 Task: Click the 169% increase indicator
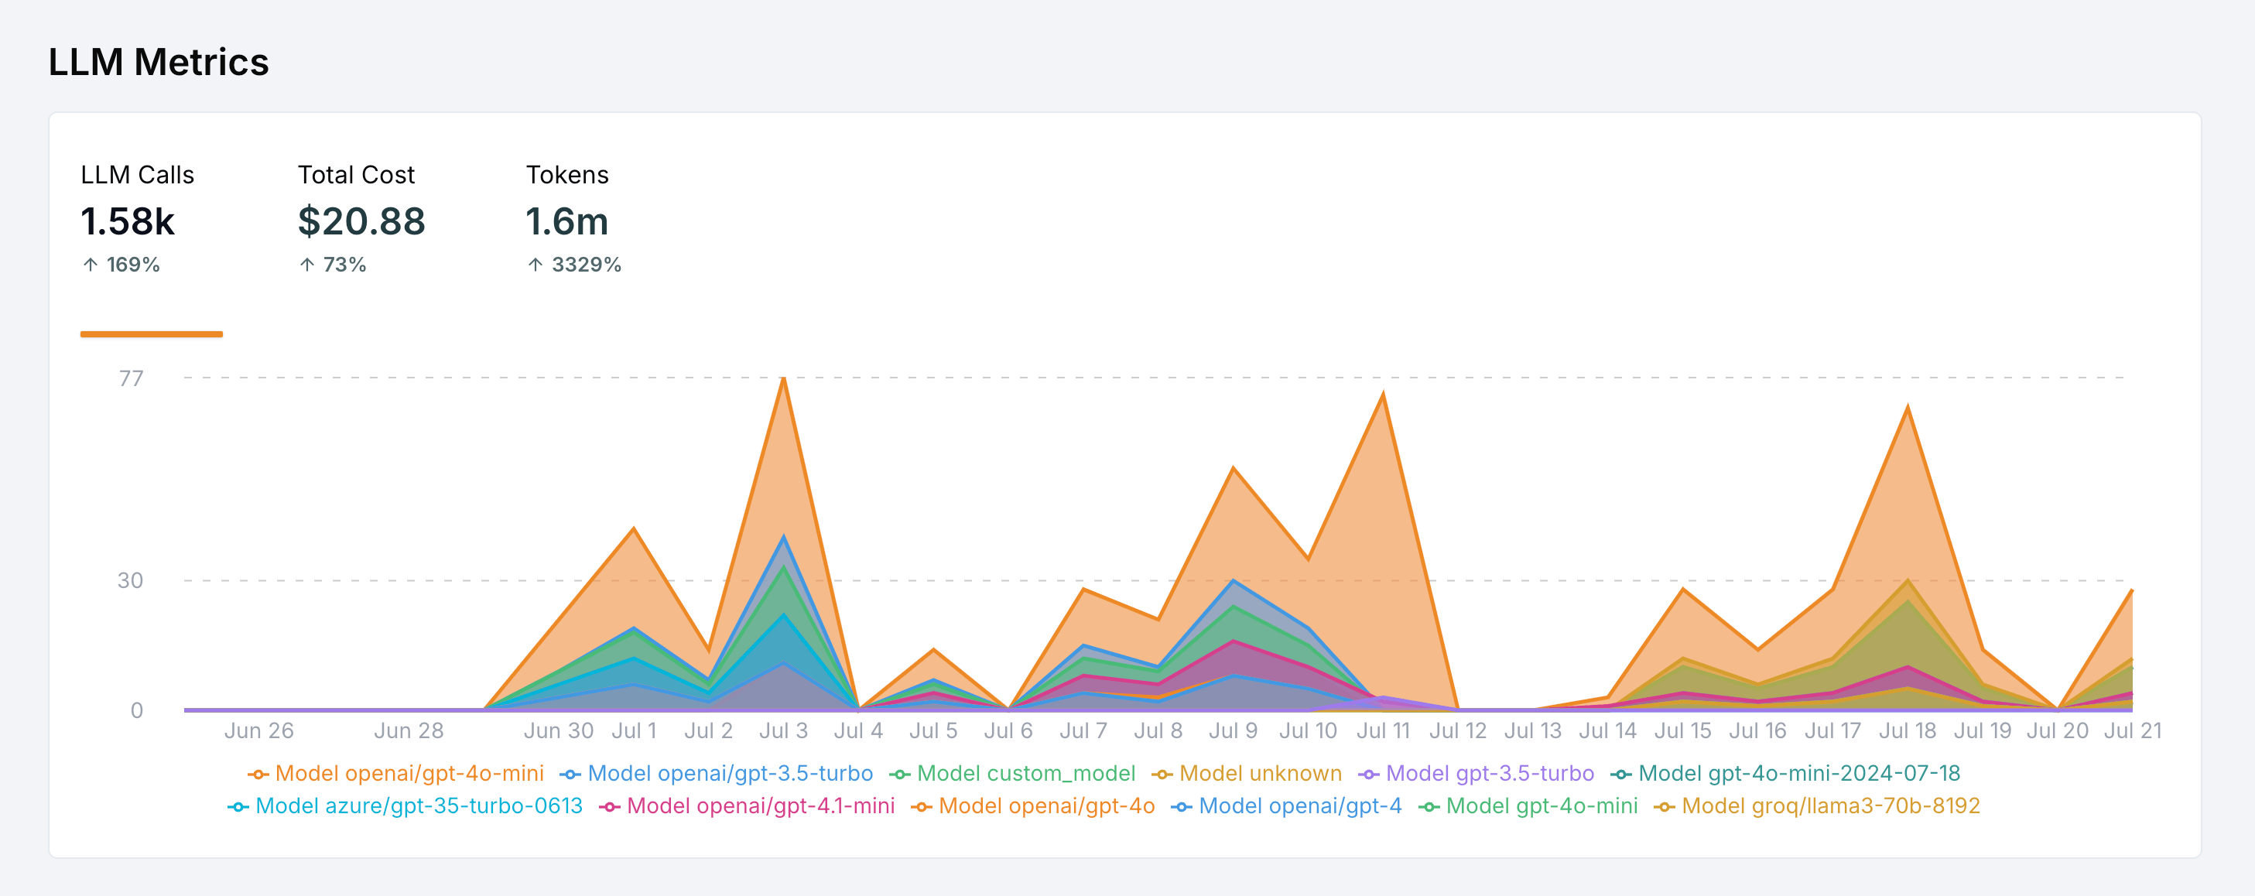pyautogui.click(x=121, y=265)
